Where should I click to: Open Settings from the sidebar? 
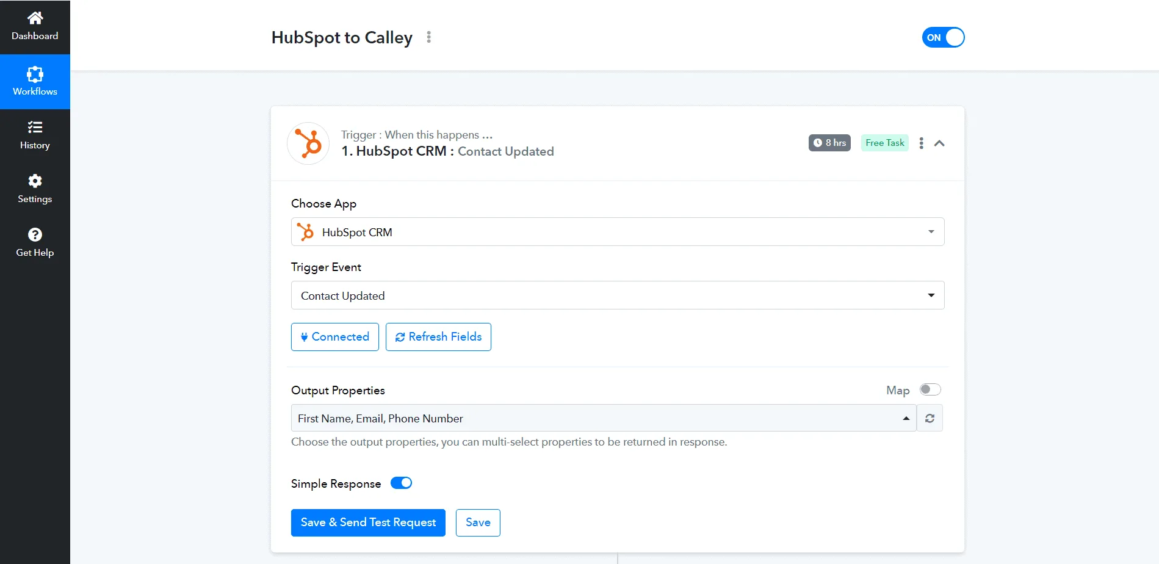(35, 189)
